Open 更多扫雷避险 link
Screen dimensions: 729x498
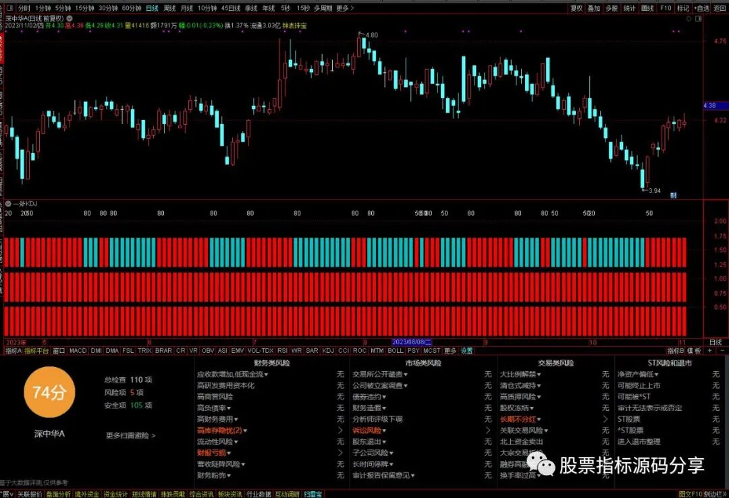pyautogui.click(x=130, y=436)
